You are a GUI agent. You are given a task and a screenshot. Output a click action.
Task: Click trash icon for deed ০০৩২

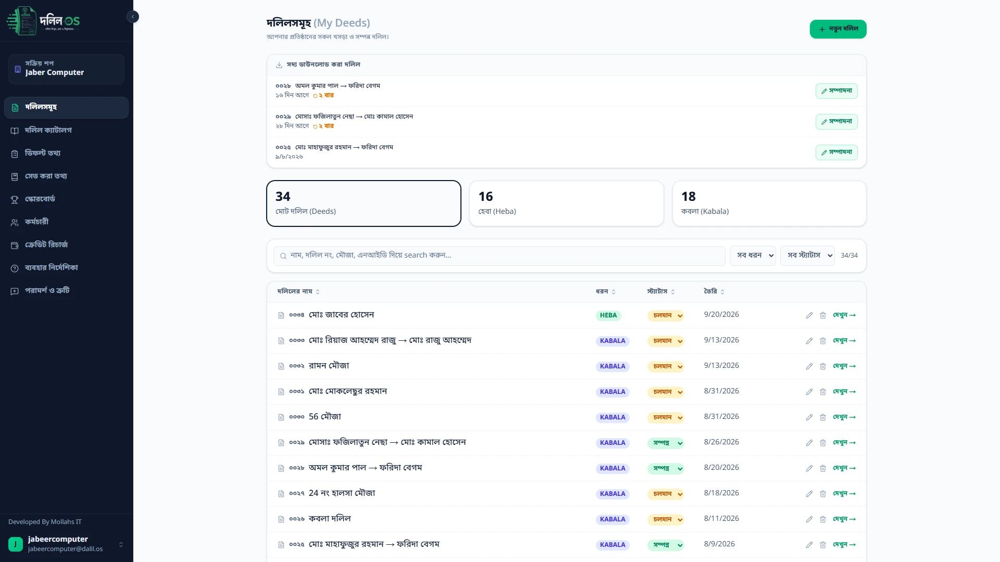click(823, 366)
